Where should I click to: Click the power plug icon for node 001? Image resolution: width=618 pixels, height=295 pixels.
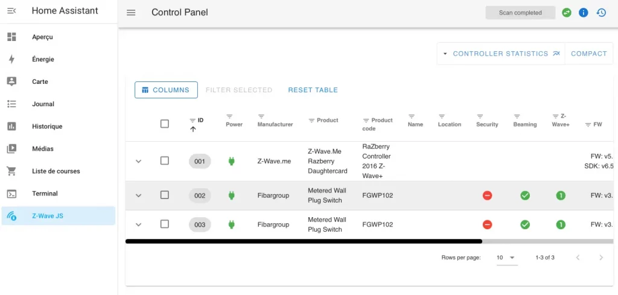coord(231,161)
